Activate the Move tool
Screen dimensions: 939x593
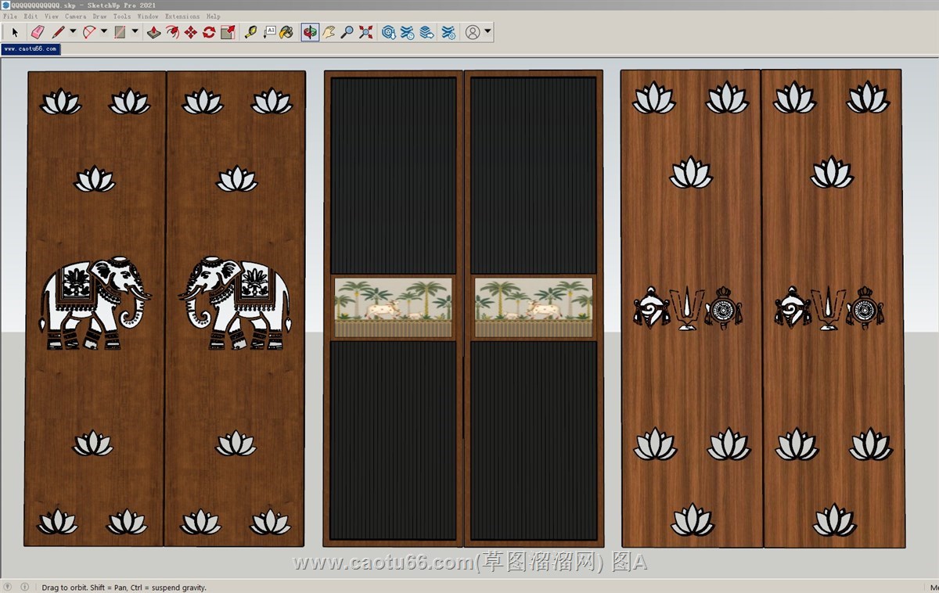point(190,32)
